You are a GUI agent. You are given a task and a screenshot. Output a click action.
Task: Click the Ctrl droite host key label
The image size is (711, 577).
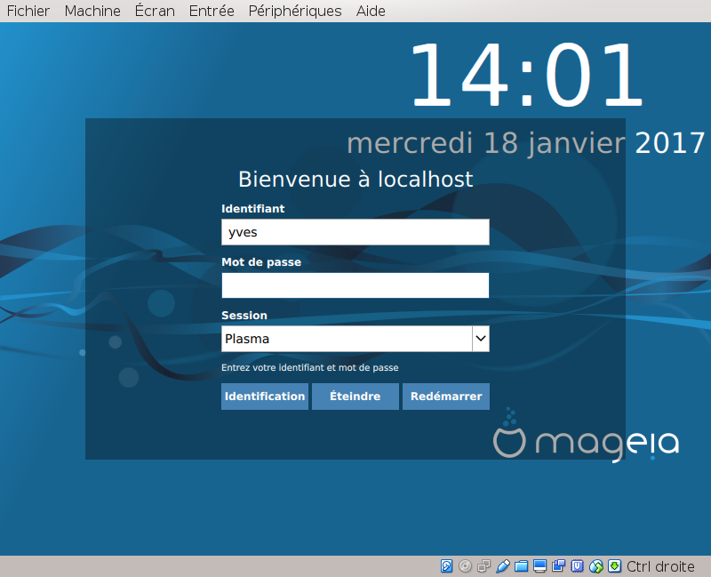(660, 566)
